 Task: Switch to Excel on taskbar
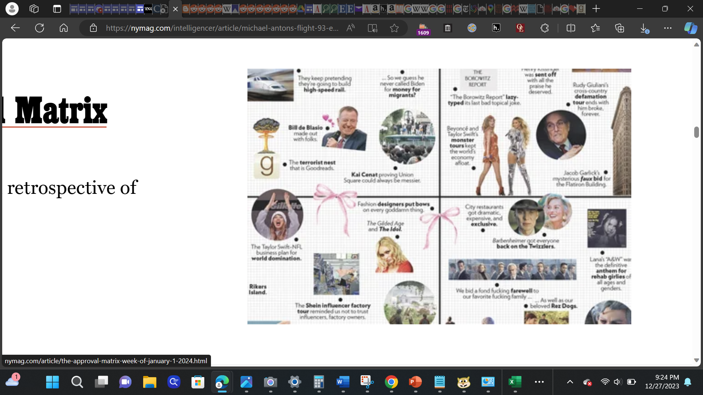[x=515, y=382]
